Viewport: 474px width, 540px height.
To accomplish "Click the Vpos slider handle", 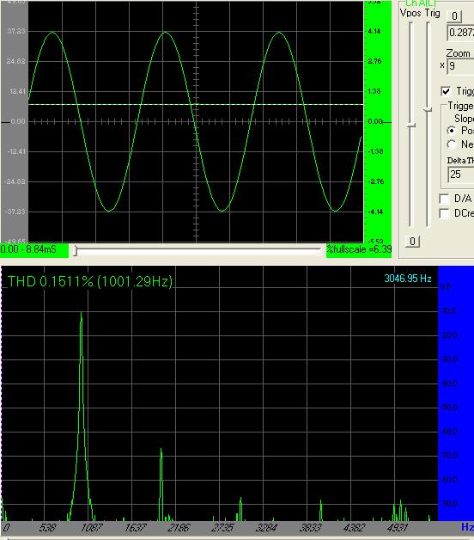I will pyautogui.click(x=411, y=126).
